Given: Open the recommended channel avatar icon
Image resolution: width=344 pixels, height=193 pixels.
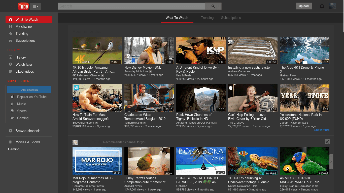Looking at the screenshot, I should tap(75, 142).
